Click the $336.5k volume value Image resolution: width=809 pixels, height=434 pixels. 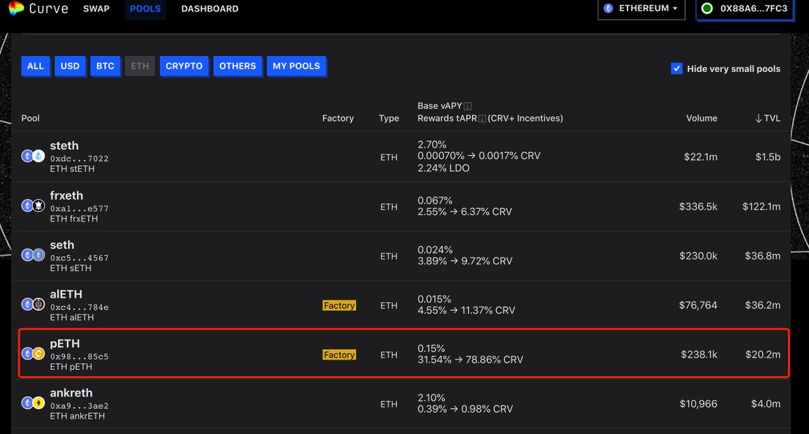[698, 206]
